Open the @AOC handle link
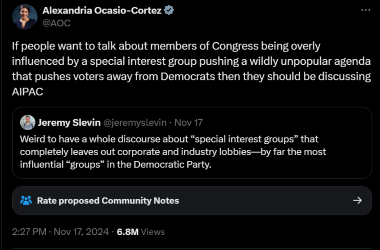380x250 pixels. (57, 23)
